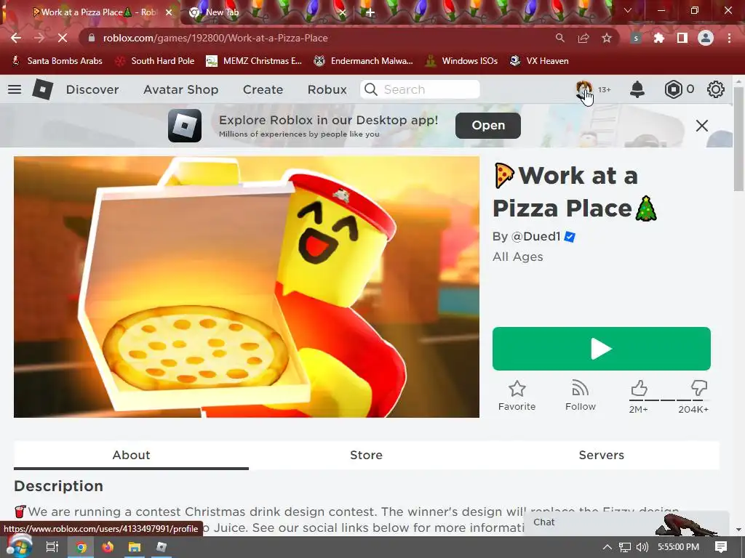Screen dimensions: 745x558
Task: Click the Chrome forward arrow
Action: click(x=39, y=38)
